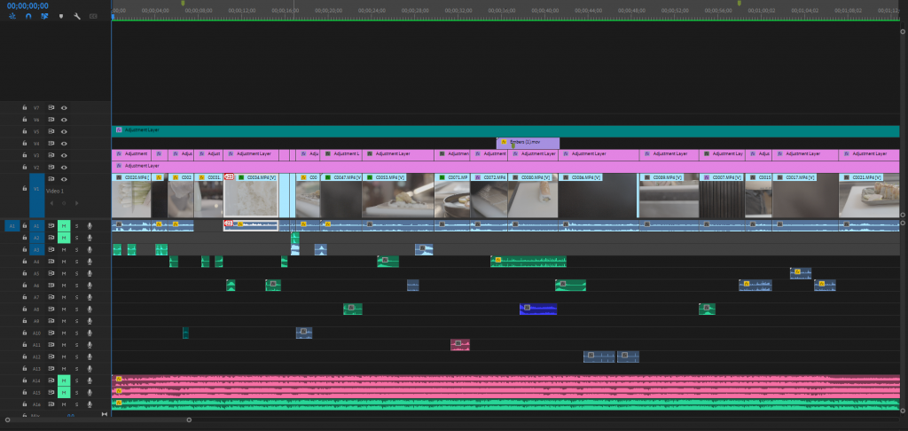This screenshot has width=908, height=431.
Task: Click voice-over record microphone on A1
Action: click(x=90, y=226)
